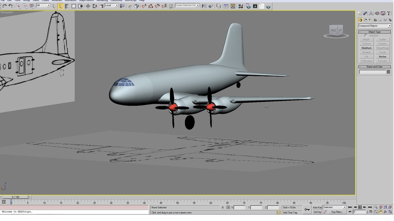Open the Rendering menu
Screen dimensions: 394x221
(x=102, y=1)
